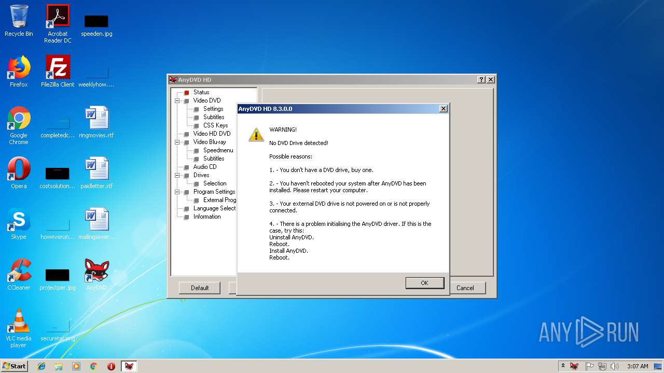
Task: Select the Video Blu-ray tree item
Action: pyautogui.click(x=210, y=142)
